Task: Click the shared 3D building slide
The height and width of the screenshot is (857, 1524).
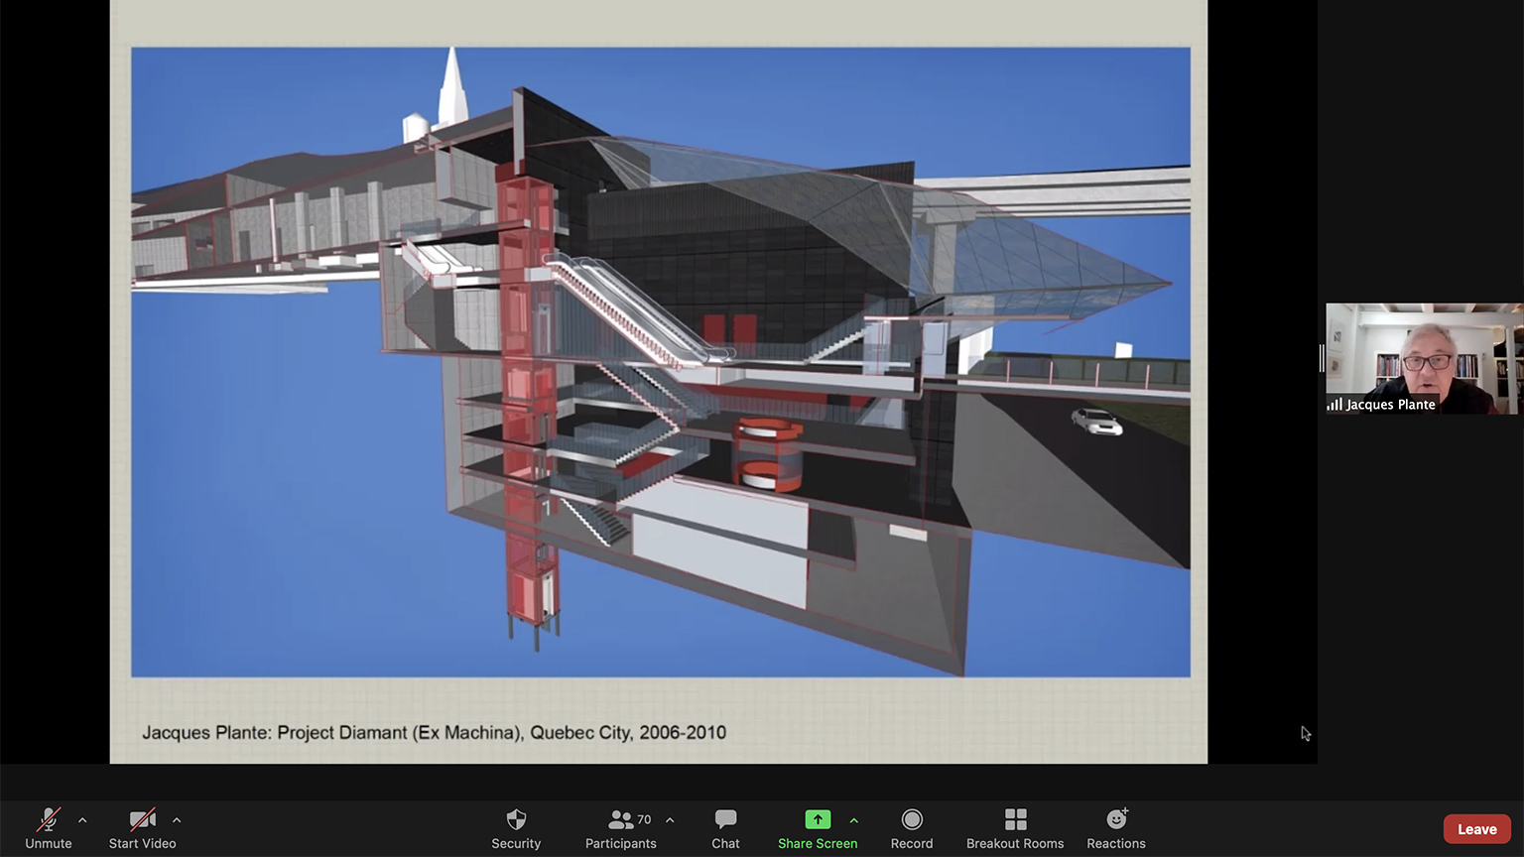Action: [x=660, y=362]
